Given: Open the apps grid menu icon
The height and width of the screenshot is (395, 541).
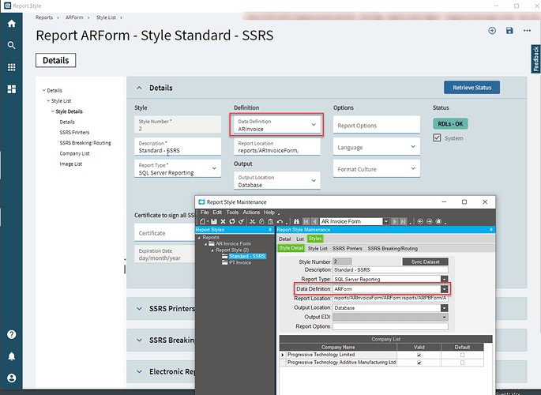Looking at the screenshot, I should (11, 67).
